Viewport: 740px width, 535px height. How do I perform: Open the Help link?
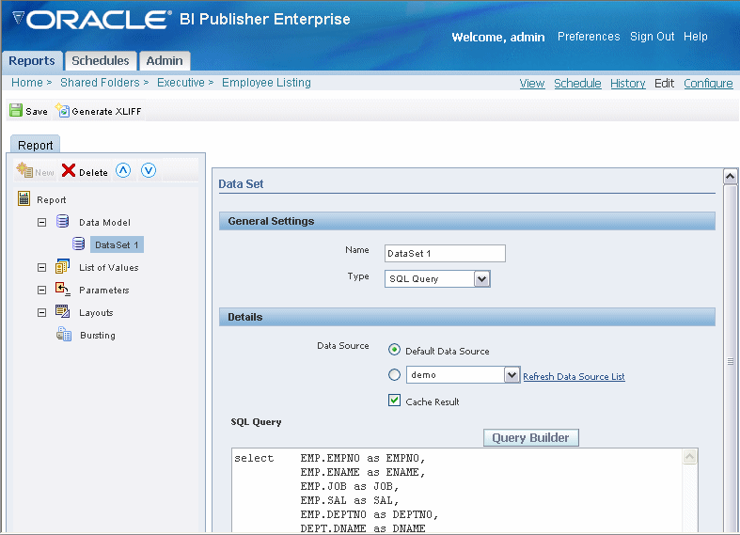click(x=696, y=37)
